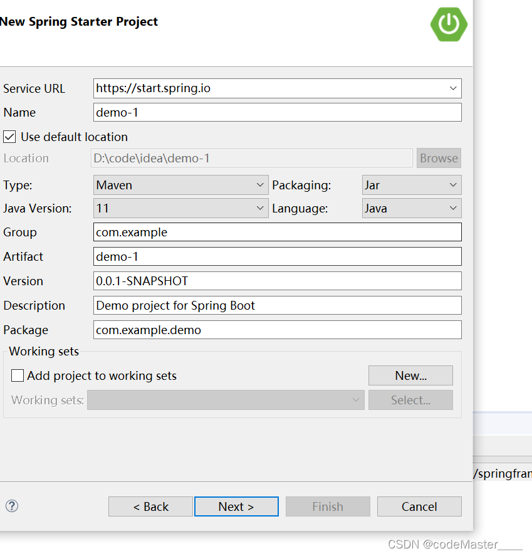Screen dimensions: 532x556
Task: Click the New Spring Starter Project title
Action: tap(79, 22)
